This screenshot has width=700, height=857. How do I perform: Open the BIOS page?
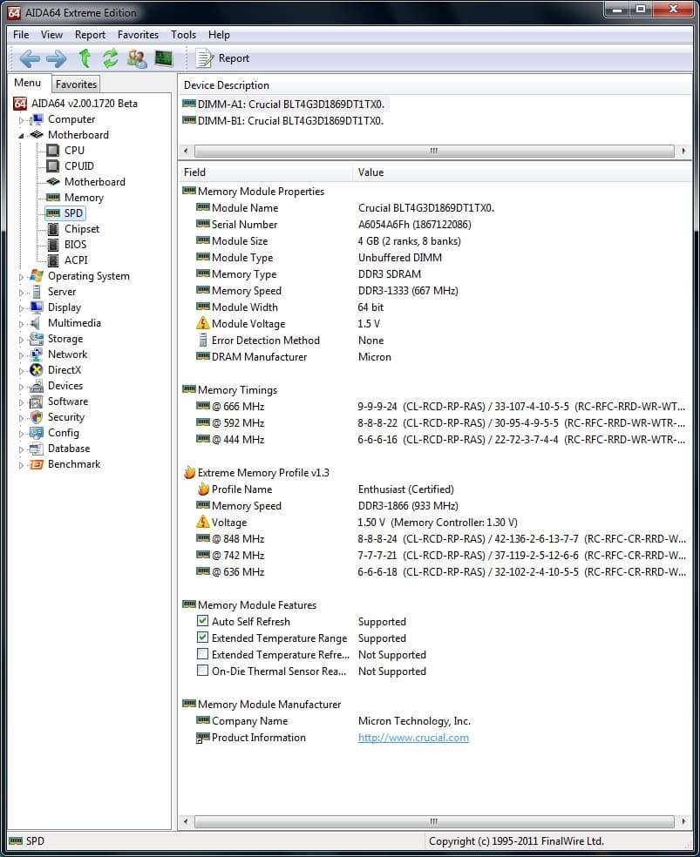[75, 245]
